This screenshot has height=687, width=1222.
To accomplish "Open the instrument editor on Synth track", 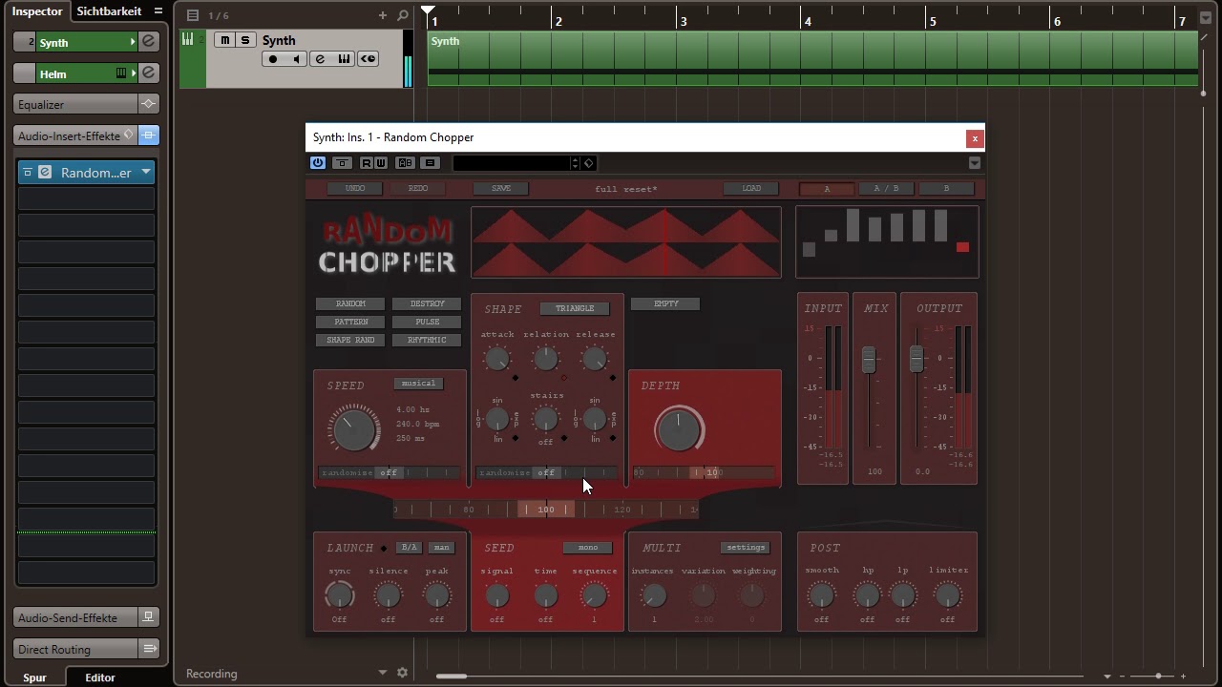I will coord(344,59).
